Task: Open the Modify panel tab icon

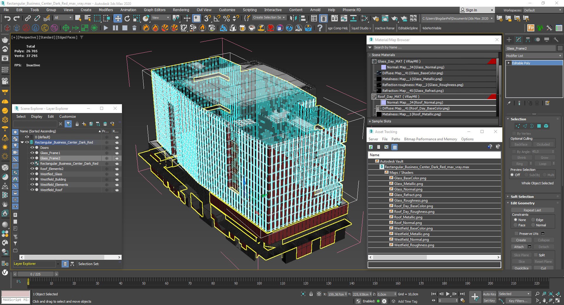Action: coord(518,40)
